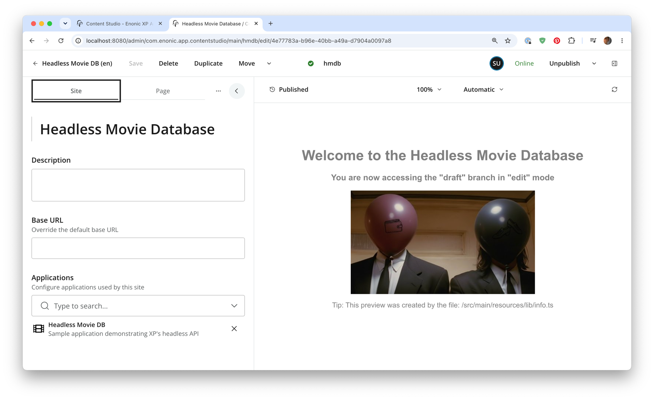
Task: Bookmark this page with the star icon
Action: (507, 41)
